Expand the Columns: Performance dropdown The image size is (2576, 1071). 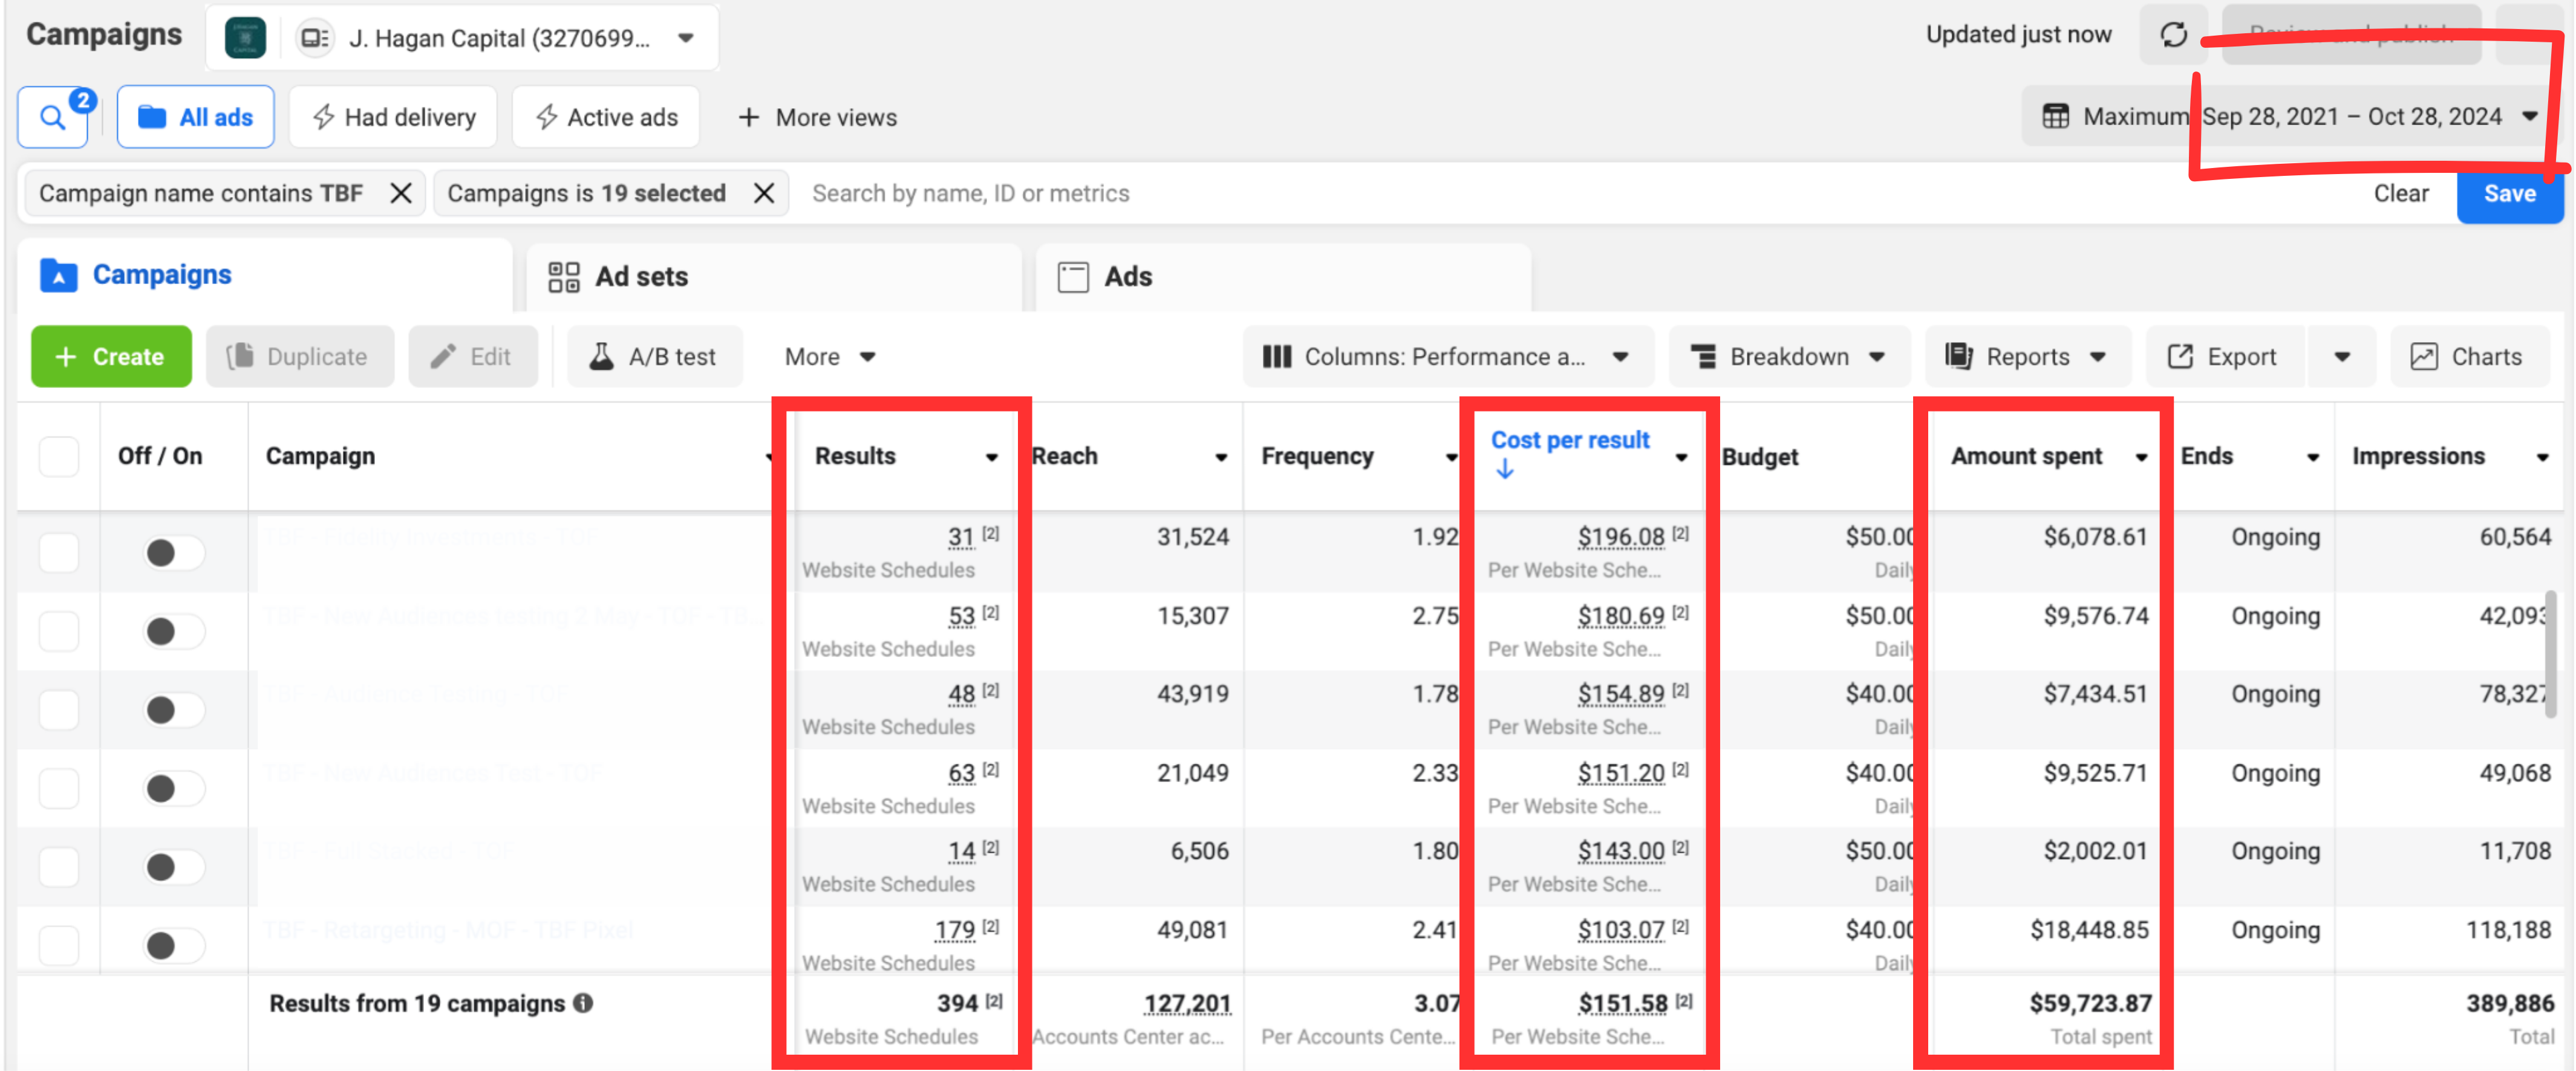click(x=1447, y=357)
